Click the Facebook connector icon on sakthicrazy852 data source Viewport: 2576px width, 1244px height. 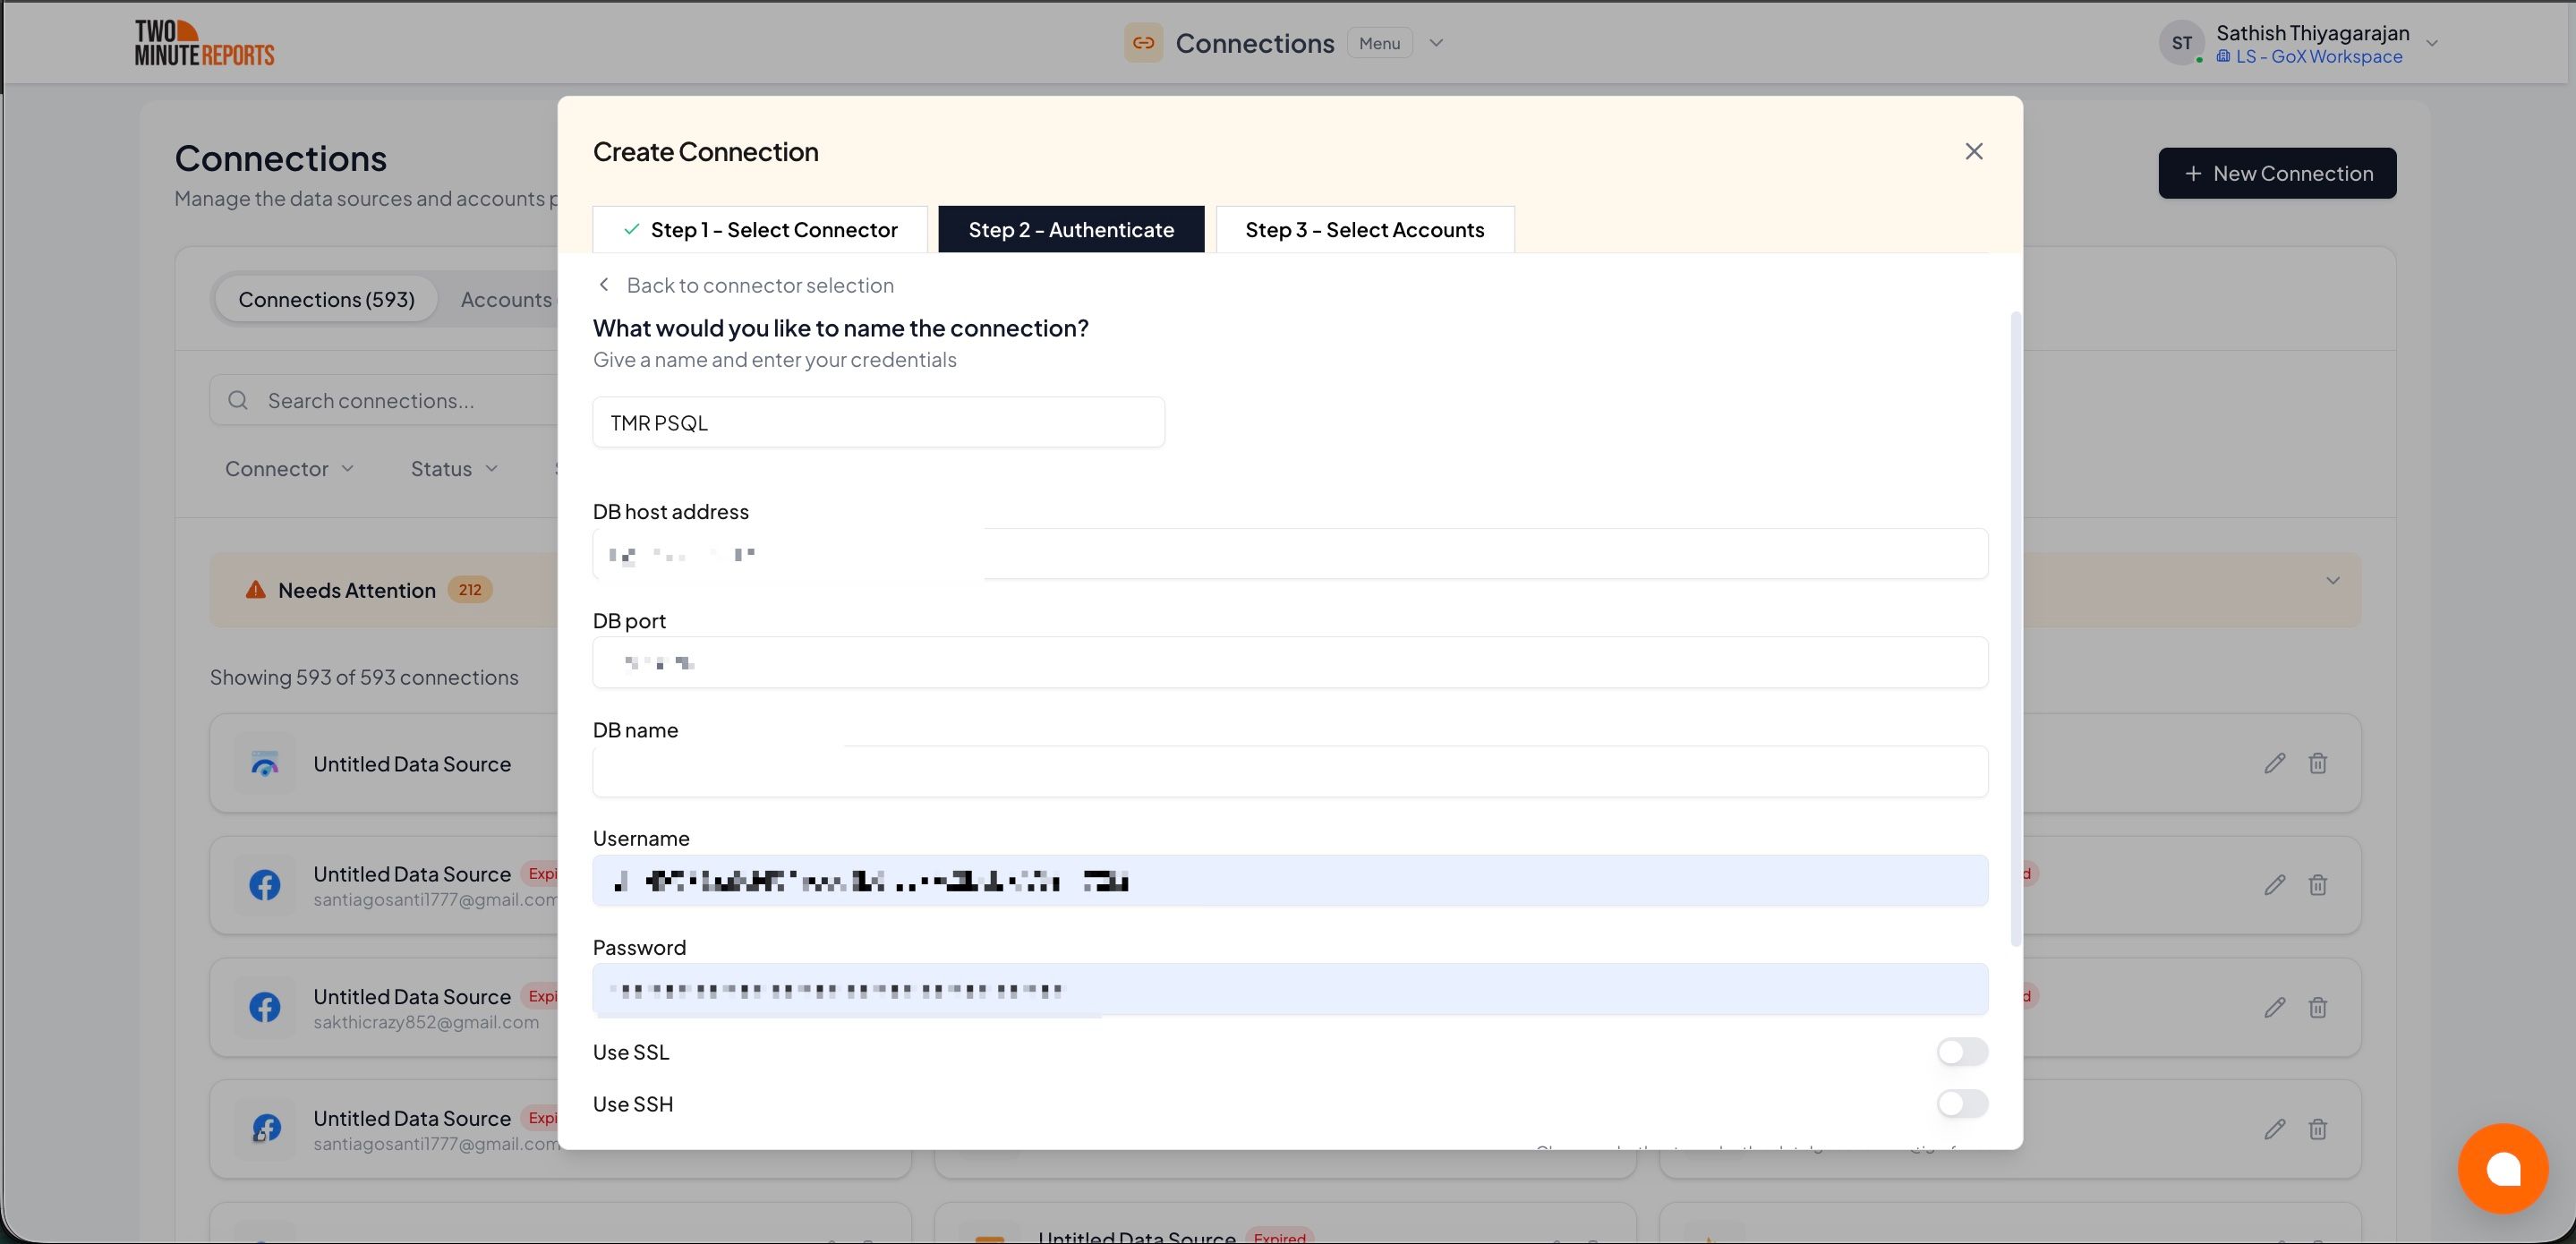click(264, 1007)
